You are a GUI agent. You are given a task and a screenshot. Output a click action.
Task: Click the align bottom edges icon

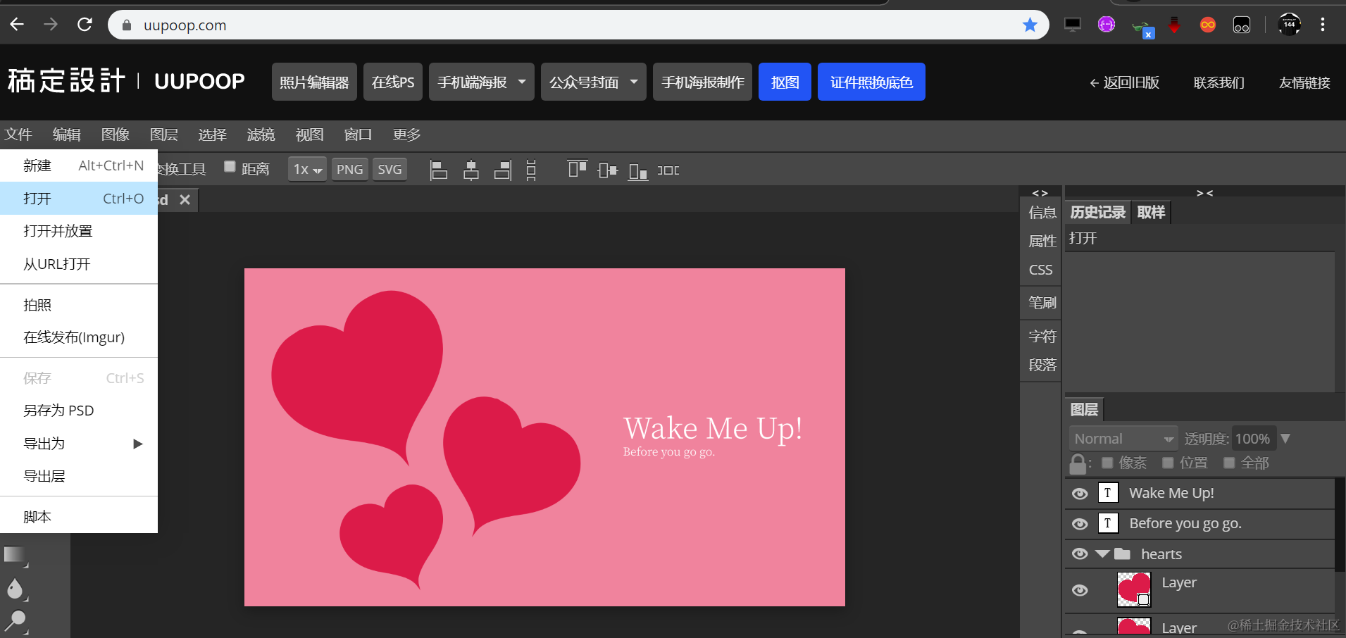(x=637, y=170)
